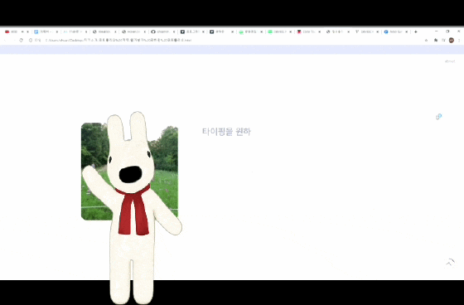The width and height of the screenshot is (464, 305).
Task: Reload the current page
Action: 21,41
